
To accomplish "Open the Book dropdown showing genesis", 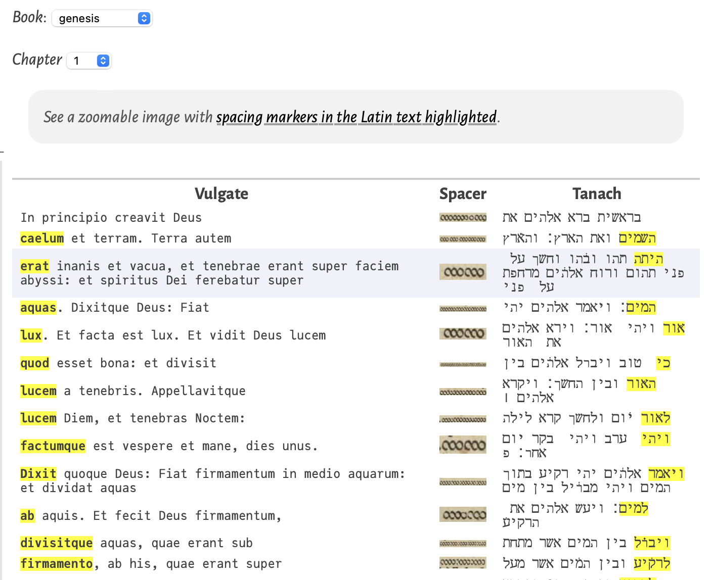I will 102,19.
